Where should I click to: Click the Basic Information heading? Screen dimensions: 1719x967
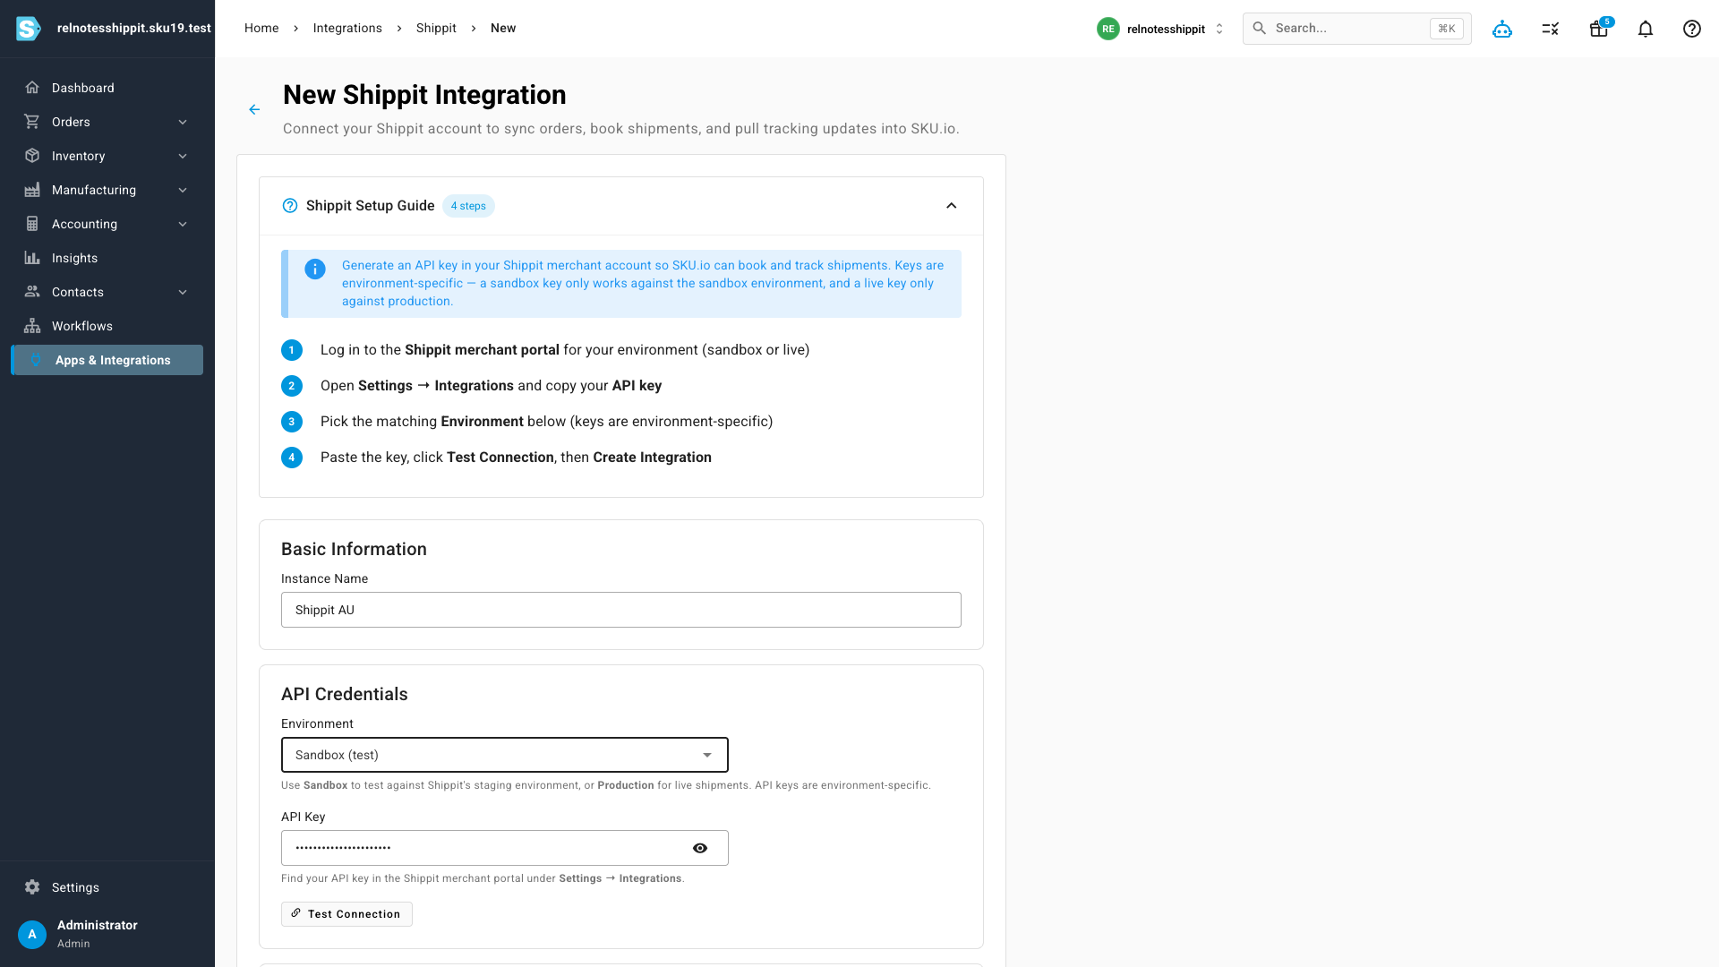[x=354, y=549]
